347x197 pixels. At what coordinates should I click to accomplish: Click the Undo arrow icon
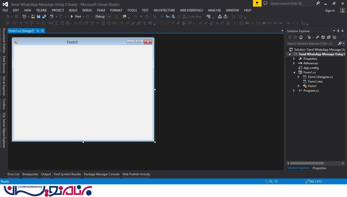52,16
